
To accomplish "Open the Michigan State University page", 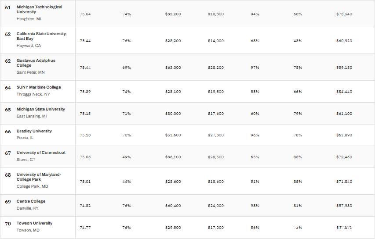I will 40,109.
